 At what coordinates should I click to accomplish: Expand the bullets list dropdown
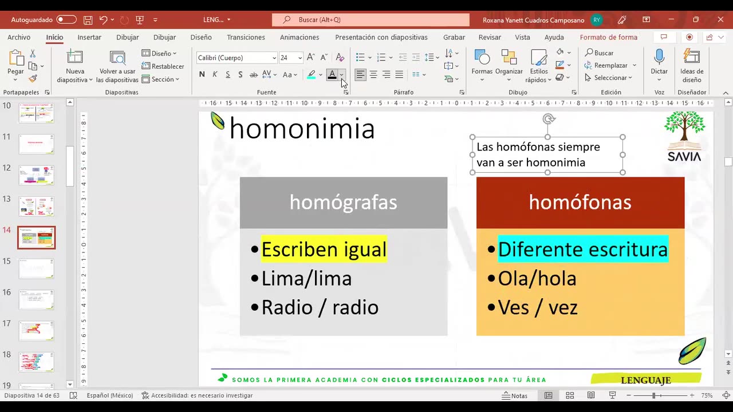(x=370, y=57)
